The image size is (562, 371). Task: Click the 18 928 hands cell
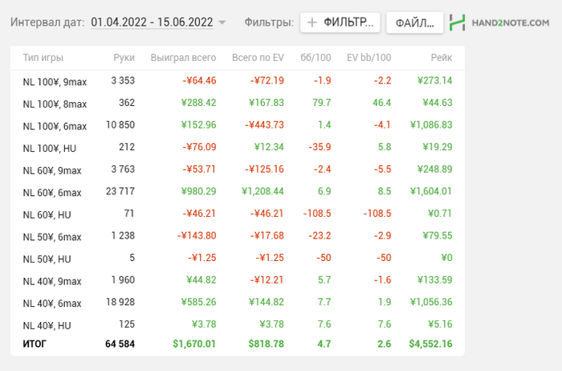click(120, 302)
